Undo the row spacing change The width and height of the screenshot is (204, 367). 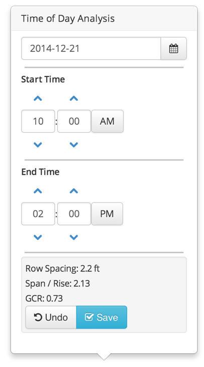[x=51, y=317]
